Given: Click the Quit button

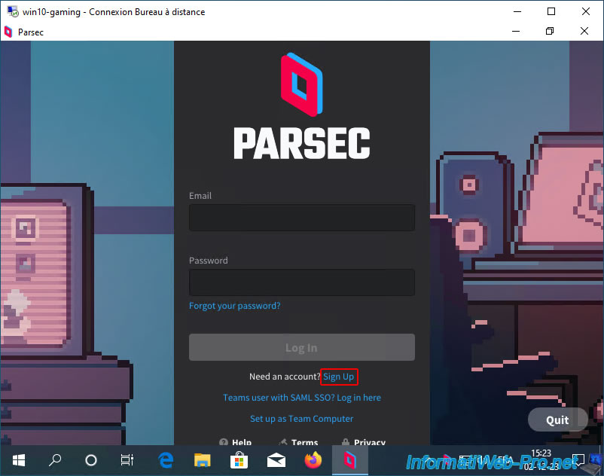Looking at the screenshot, I should point(557,420).
